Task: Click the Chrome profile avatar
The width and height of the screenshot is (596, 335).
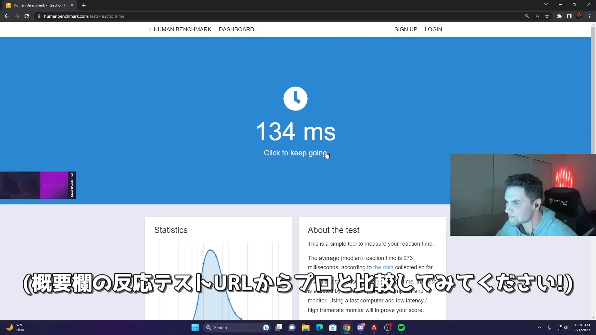Action: click(579, 16)
